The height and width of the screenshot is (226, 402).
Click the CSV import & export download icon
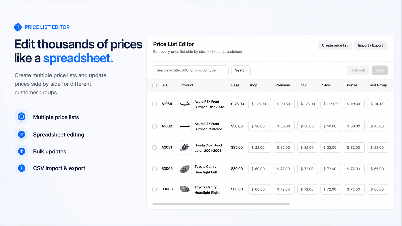pos(22,168)
